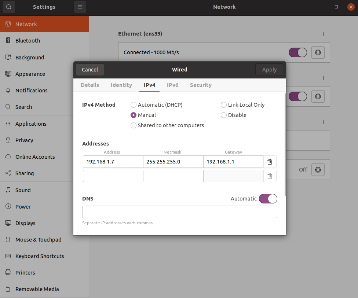358x298 pixels.
Task: Click the Background monitor icon
Action: pos(8,57)
